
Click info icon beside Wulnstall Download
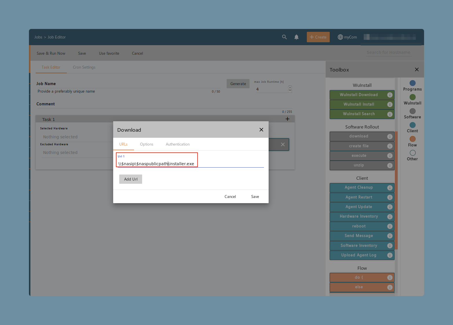390,95
